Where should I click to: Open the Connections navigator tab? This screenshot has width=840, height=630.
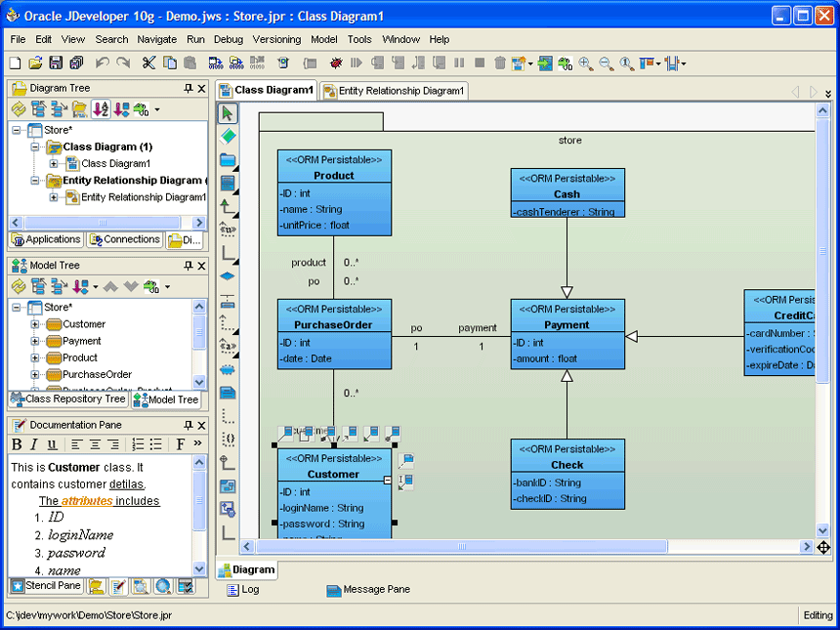[125, 239]
